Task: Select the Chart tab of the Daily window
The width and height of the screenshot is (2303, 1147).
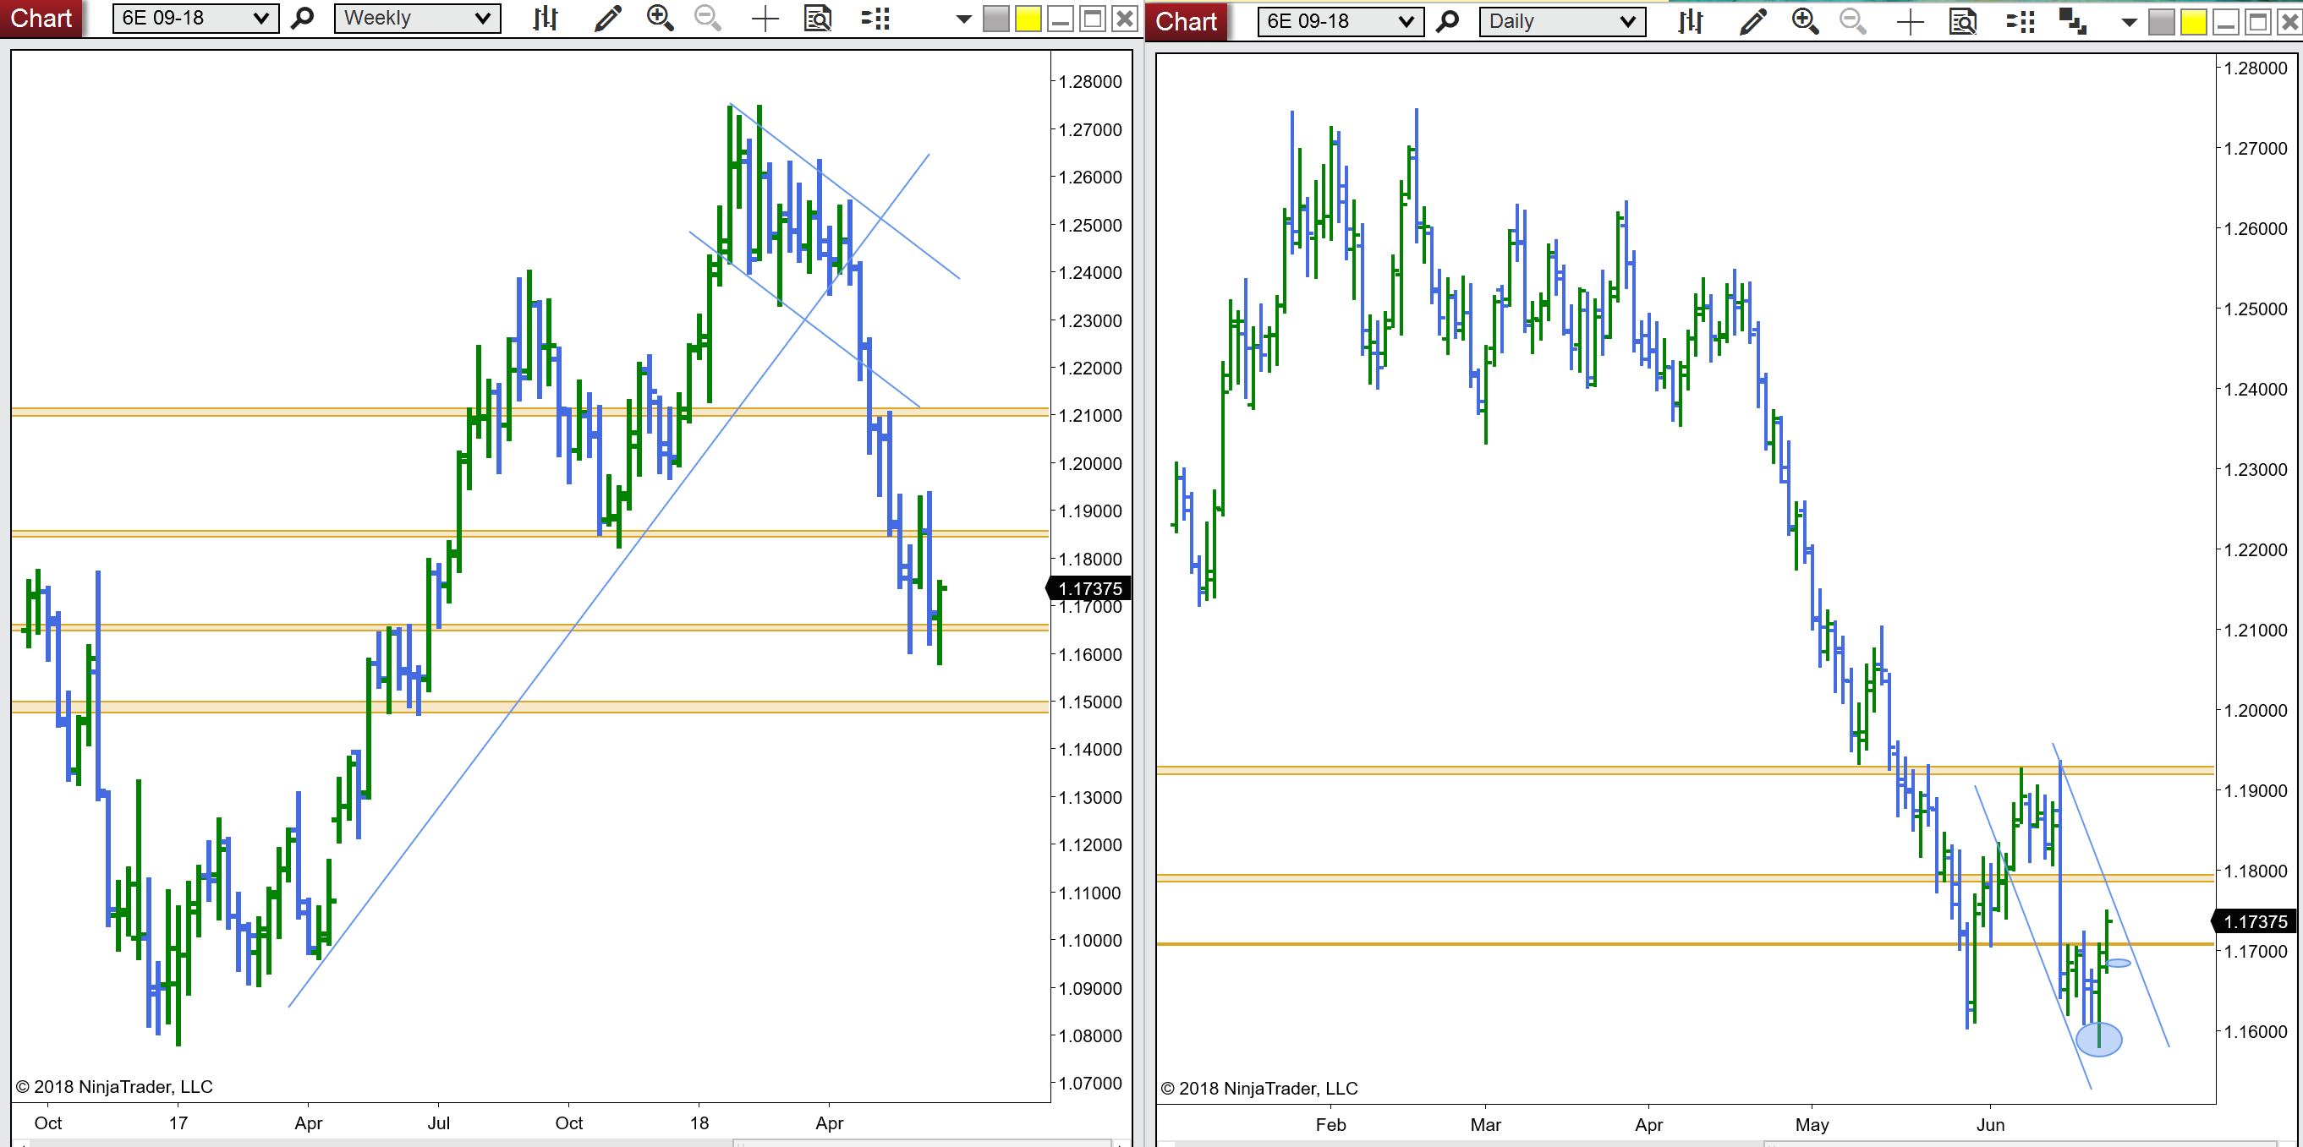Action: (x=1187, y=21)
